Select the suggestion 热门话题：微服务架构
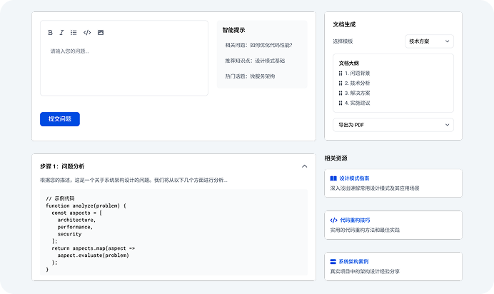 pos(250,76)
